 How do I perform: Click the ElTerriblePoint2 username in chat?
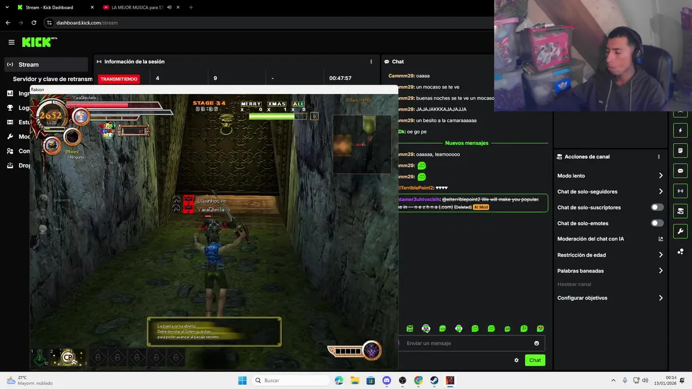pos(416,187)
